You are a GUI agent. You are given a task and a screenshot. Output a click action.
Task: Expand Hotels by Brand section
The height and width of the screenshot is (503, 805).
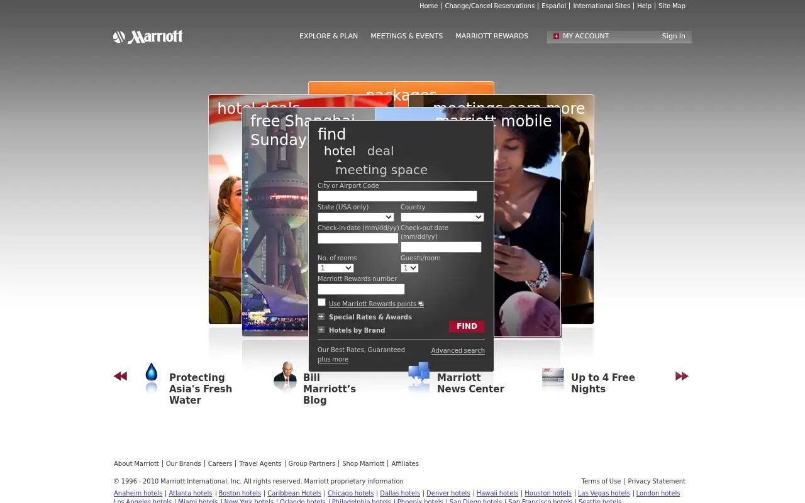pyautogui.click(x=321, y=330)
